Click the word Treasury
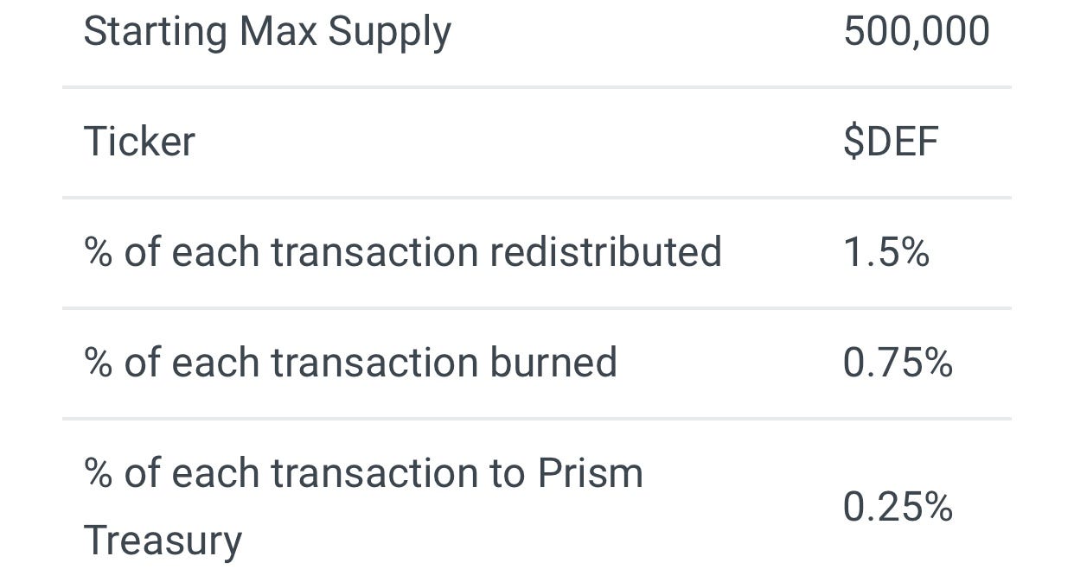The height and width of the screenshot is (588, 1074). point(163,541)
